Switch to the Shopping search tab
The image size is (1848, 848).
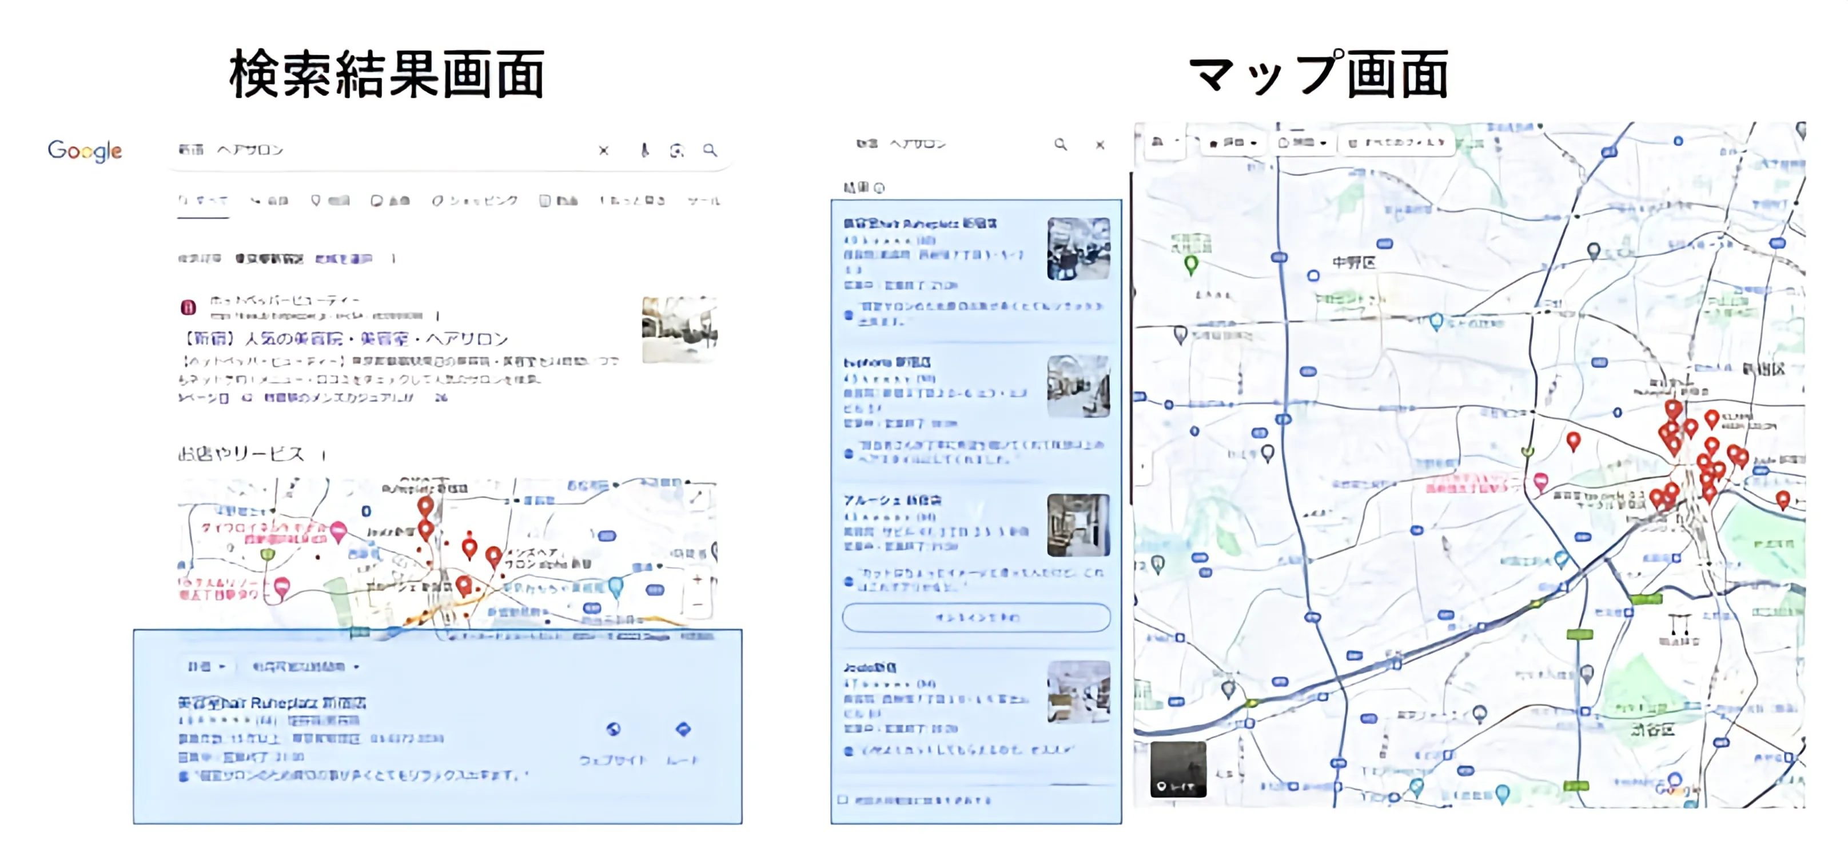(475, 201)
